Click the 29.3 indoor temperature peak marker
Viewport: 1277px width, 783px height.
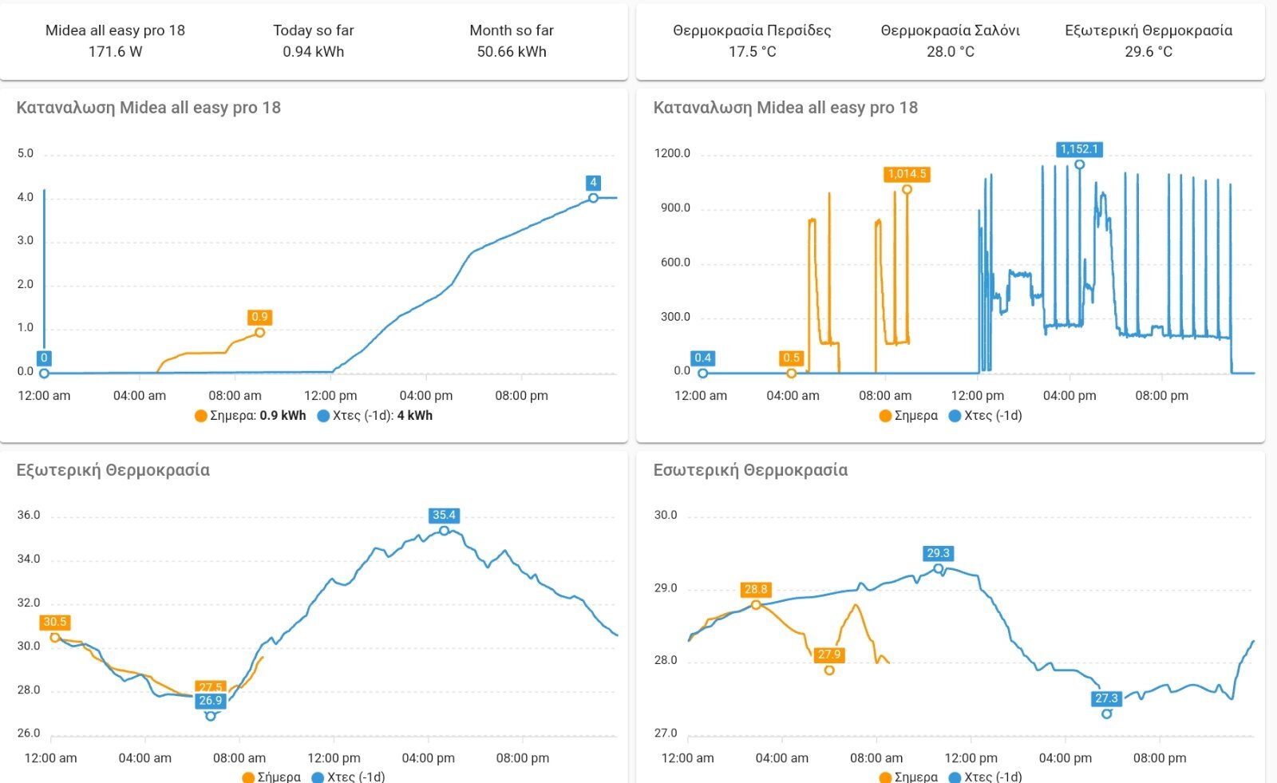tap(939, 568)
